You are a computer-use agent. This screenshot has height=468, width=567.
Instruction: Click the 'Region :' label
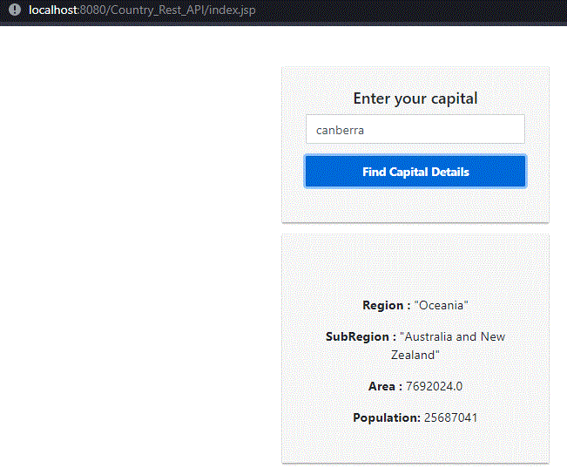(x=386, y=306)
